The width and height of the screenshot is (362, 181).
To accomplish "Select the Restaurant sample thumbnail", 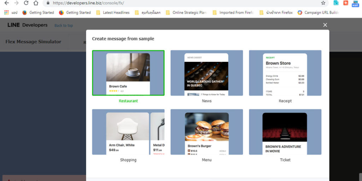I will 128,73.
